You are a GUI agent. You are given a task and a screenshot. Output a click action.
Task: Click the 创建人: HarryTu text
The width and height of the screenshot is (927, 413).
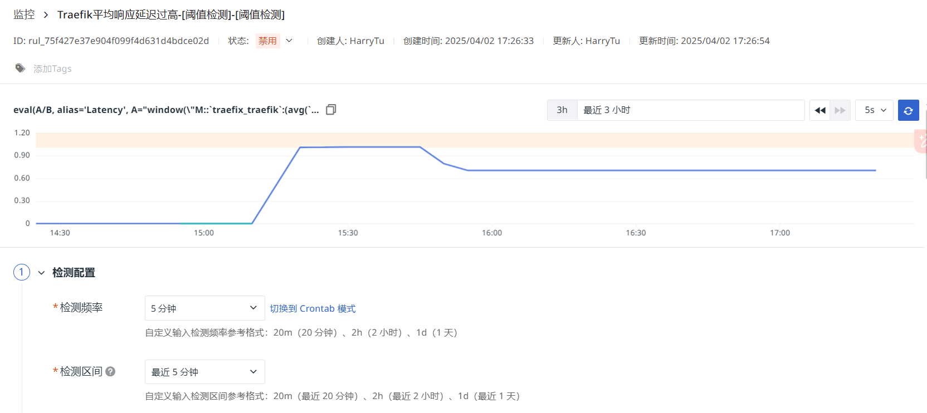[x=350, y=41]
